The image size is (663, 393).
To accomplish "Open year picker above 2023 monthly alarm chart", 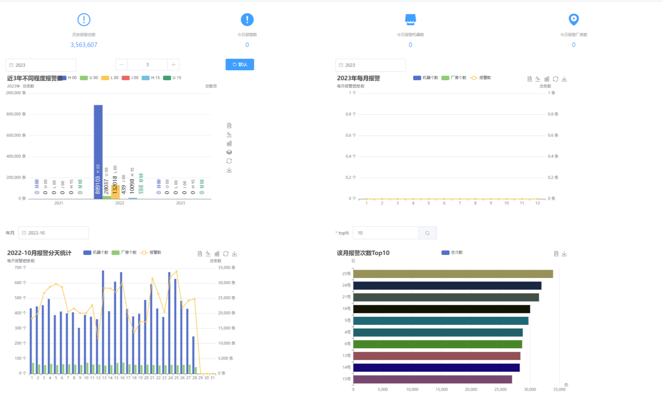I will point(370,65).
